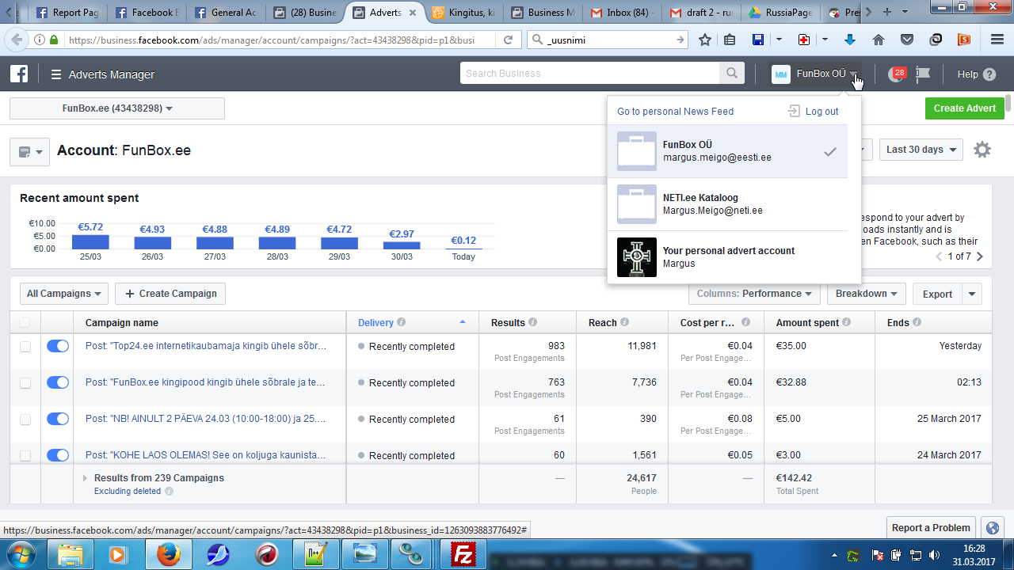Screen dimensions: 1014x570
Task: Check the KOHE LAOS OLEMAS row checkbox
Action: (25, 456)
